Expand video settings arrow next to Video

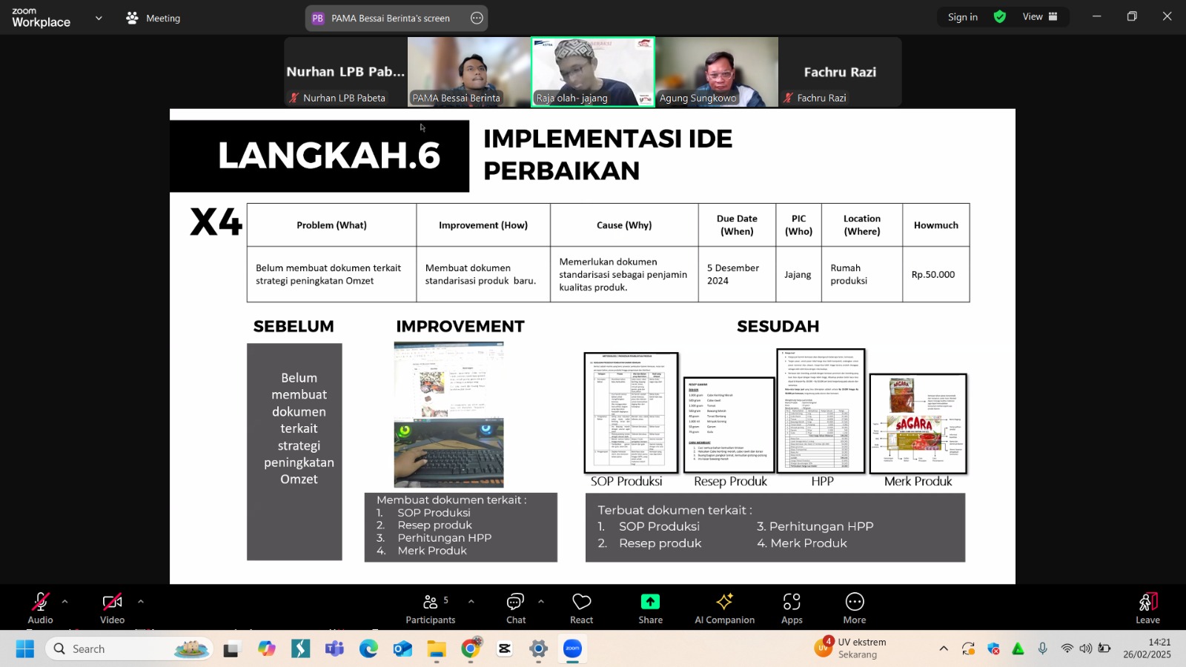click(x=141, y=602)
